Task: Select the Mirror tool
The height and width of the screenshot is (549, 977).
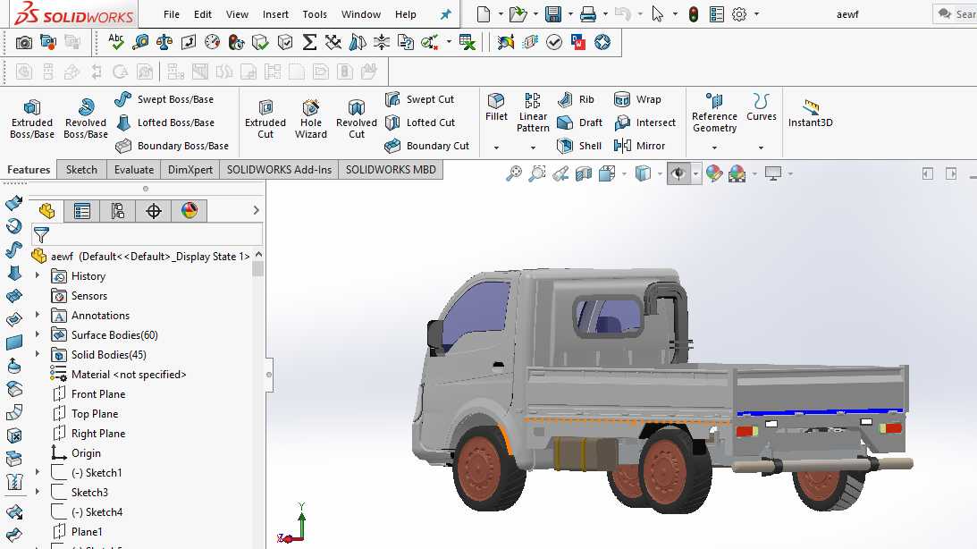Action: 639,146
